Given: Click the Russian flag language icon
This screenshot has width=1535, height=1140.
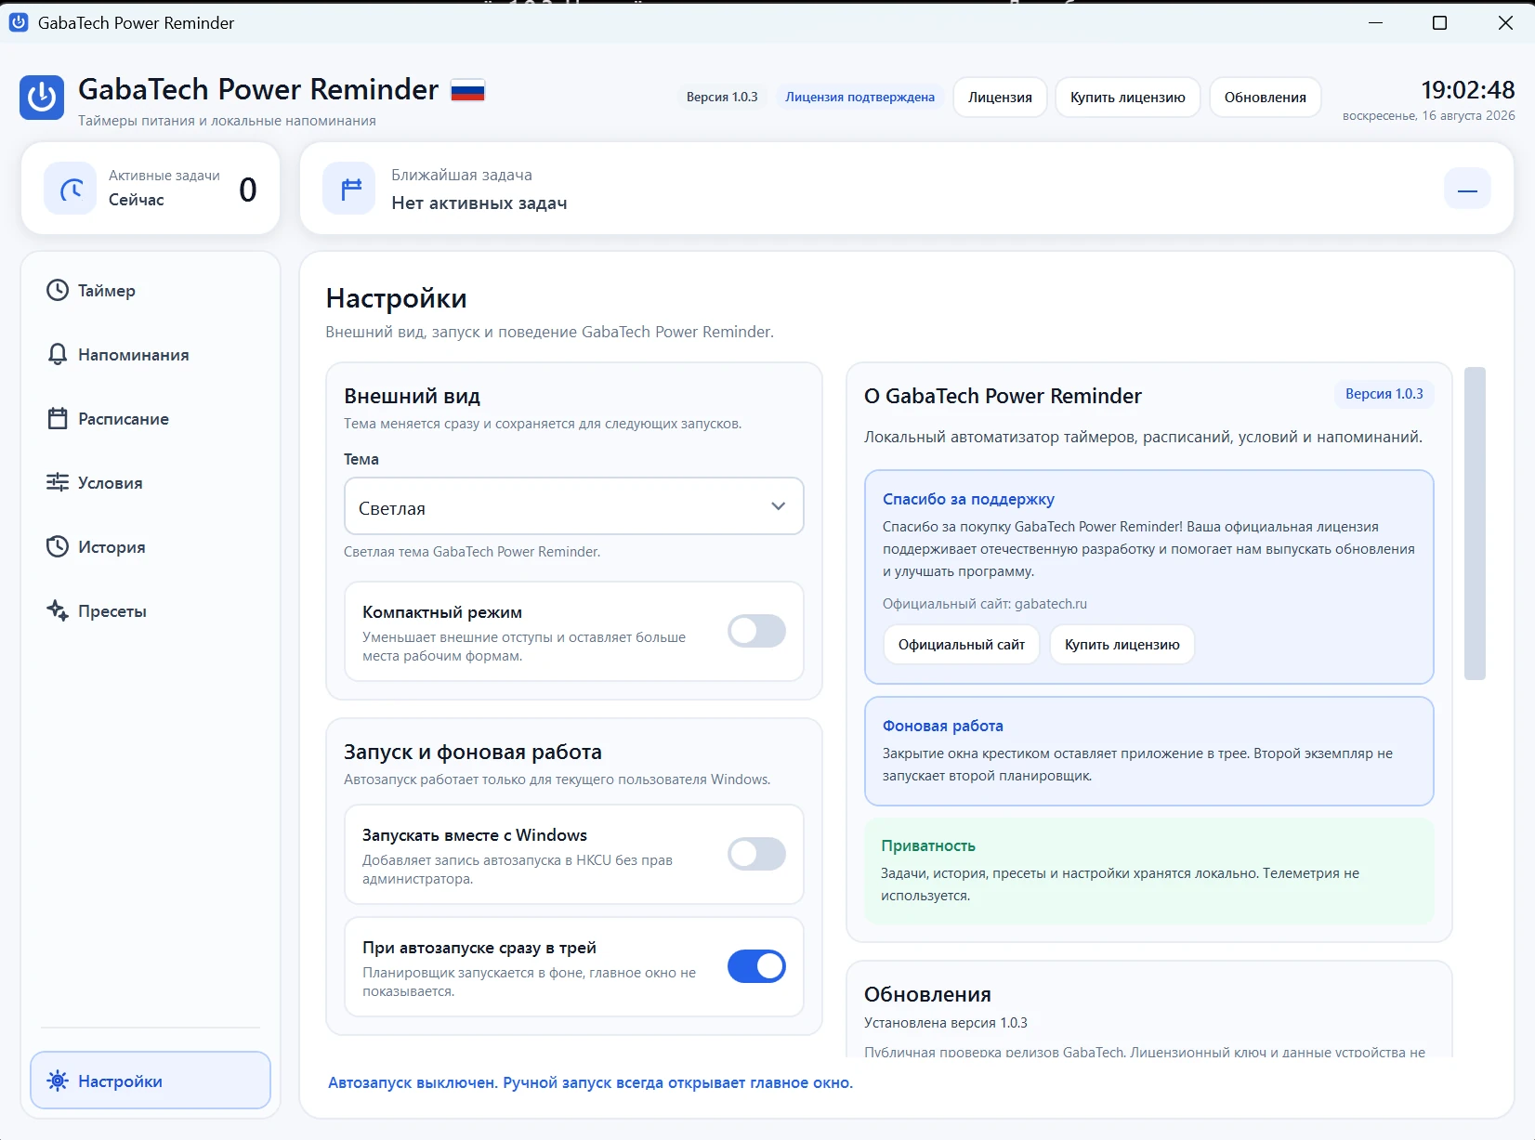Looking at the screenshot, I should 467,91.
